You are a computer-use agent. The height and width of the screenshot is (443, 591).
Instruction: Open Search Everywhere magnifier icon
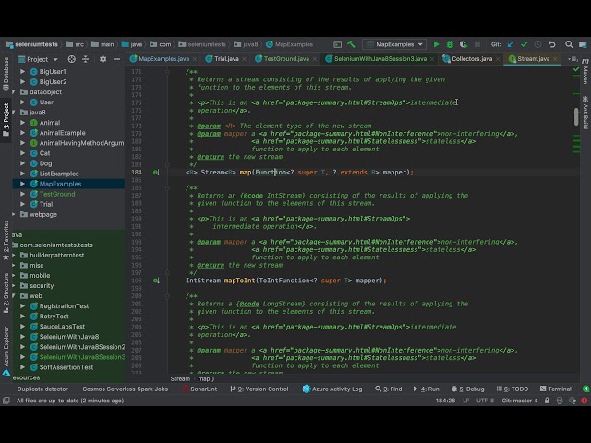pos(569,44)
